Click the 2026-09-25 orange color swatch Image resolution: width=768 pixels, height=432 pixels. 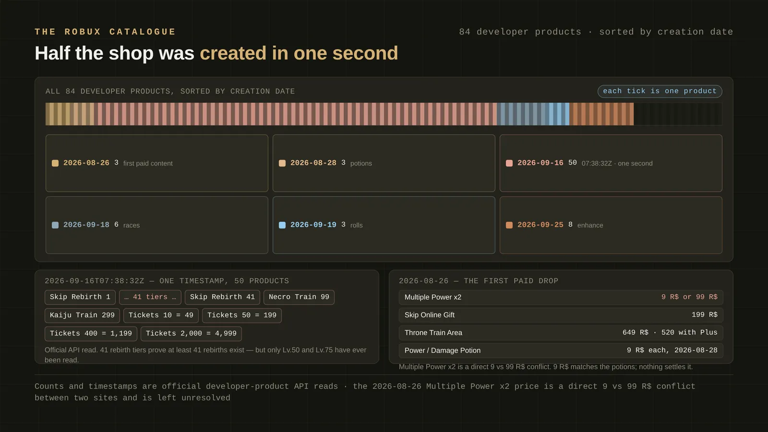509,225
